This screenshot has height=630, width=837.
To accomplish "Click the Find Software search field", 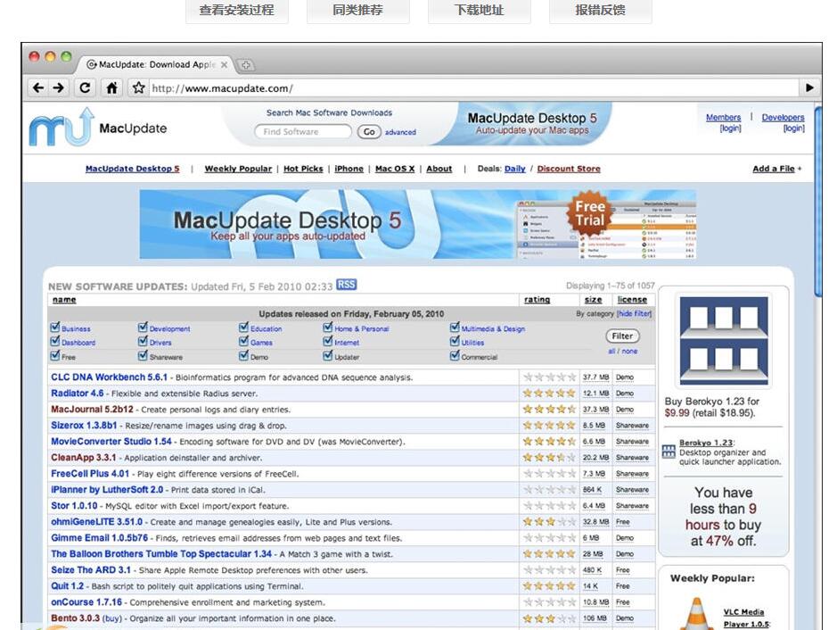I will (x=302, y=131).
